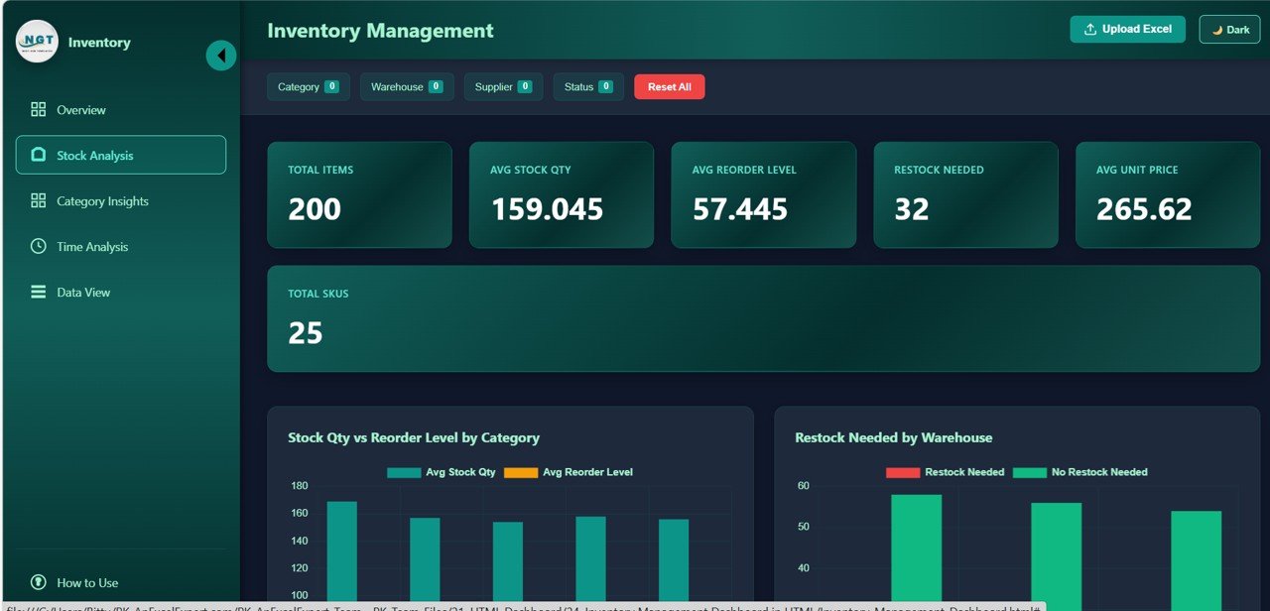Click the Category Insights grid icon

pyautogui.click(x=39, y=201)
